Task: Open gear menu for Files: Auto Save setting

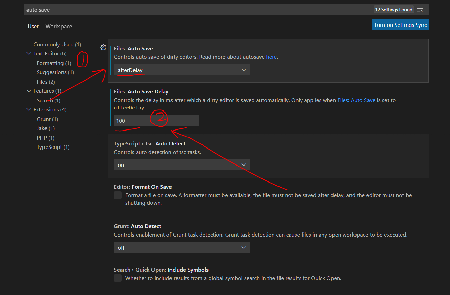Action: pos(103,47)
